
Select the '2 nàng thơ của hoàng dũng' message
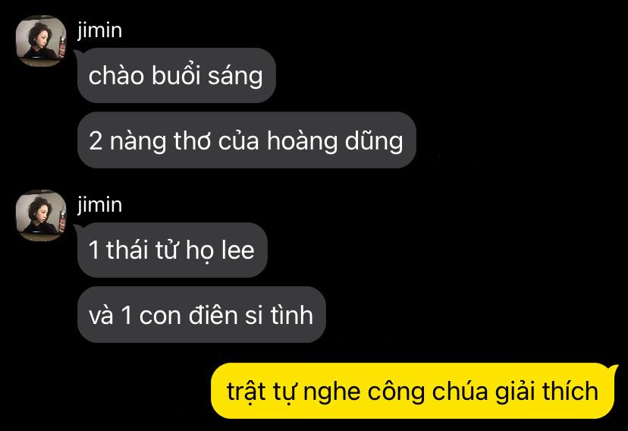pyautogui.click(x=246, y=140)
